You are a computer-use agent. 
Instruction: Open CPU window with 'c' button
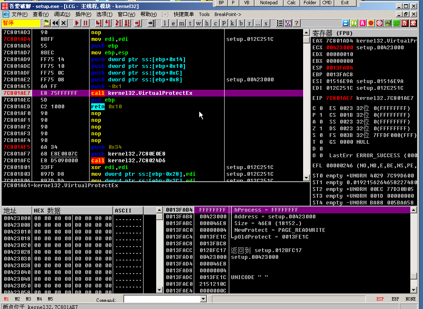click(x=215, y=23)
